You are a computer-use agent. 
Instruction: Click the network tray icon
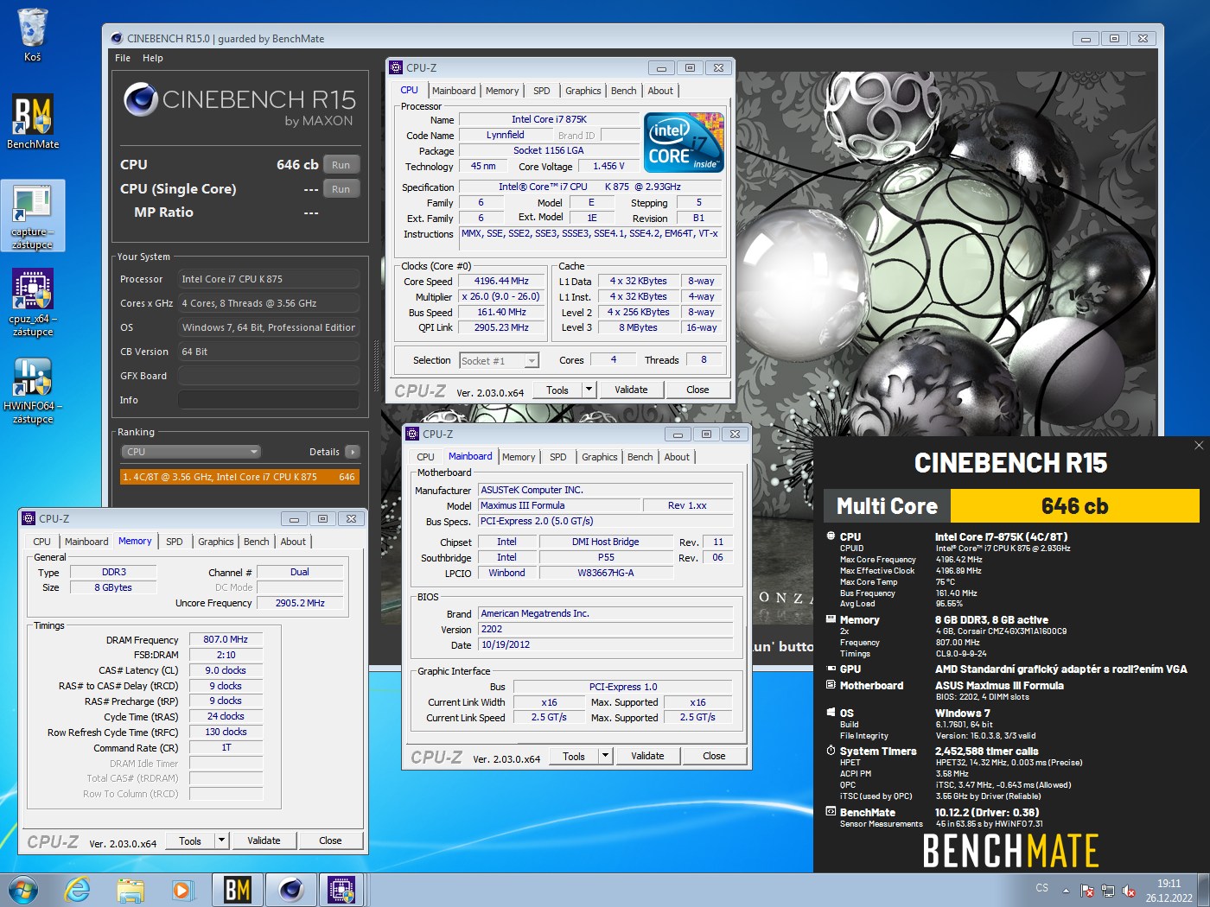click(x=1109, y=890)
